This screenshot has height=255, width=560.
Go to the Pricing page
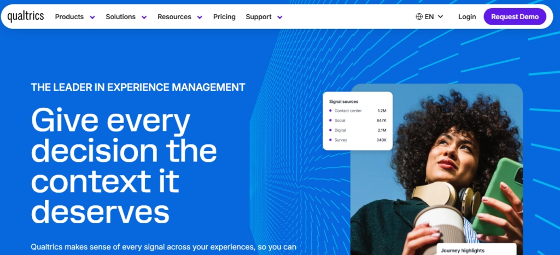pos(224,17)
